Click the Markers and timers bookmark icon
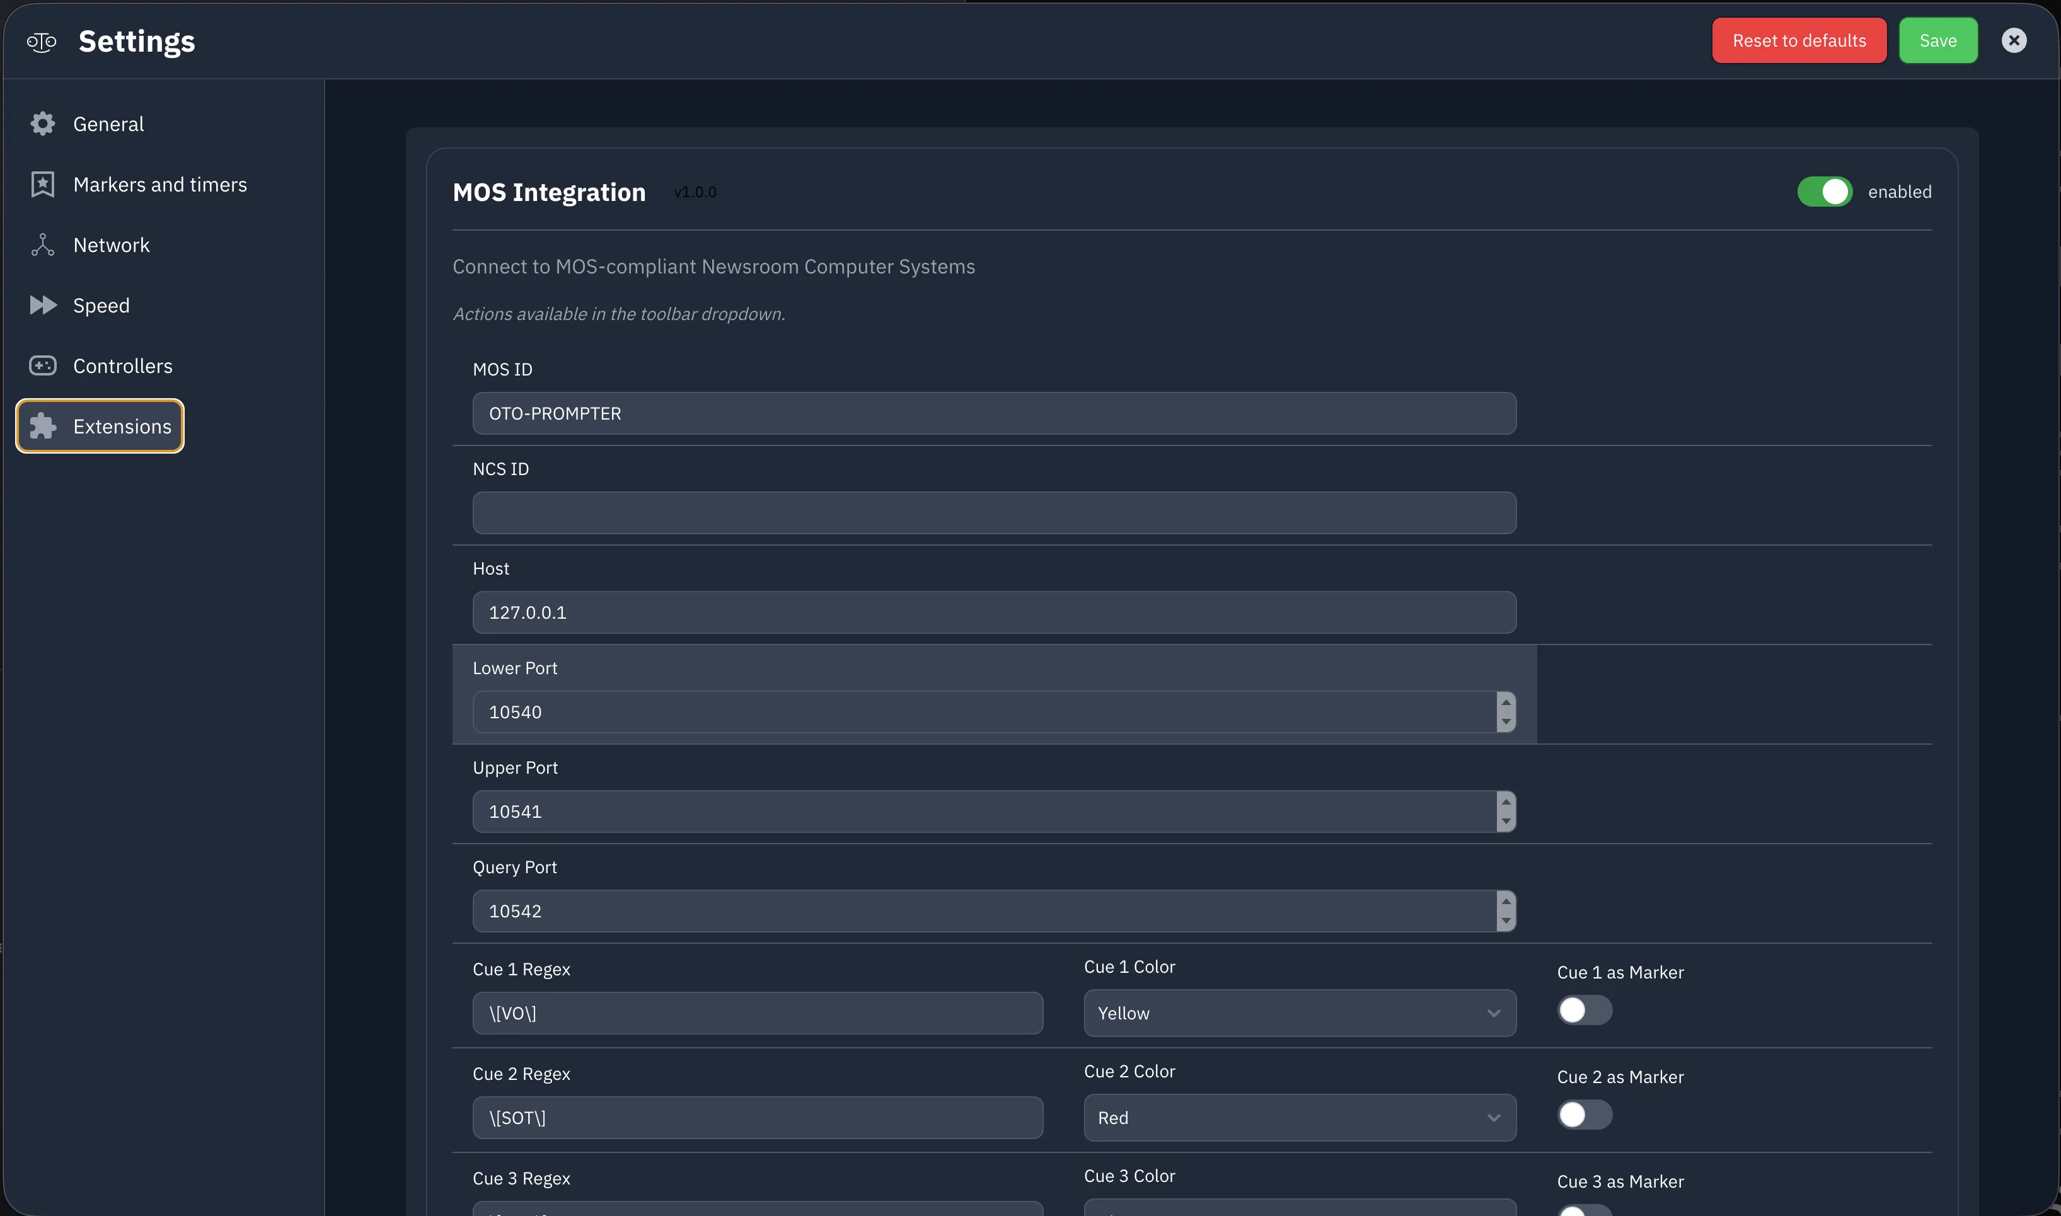This screenshot has width=2061, height=1216. pyautogui.click(x=43, y=183)
